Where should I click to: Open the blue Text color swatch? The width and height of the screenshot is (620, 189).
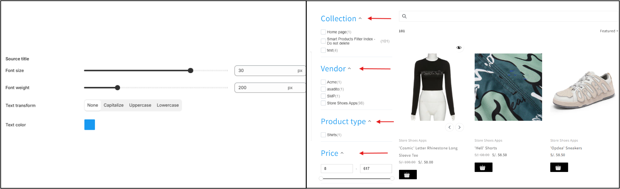90,125
